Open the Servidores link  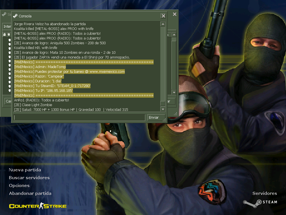[265, 193]
